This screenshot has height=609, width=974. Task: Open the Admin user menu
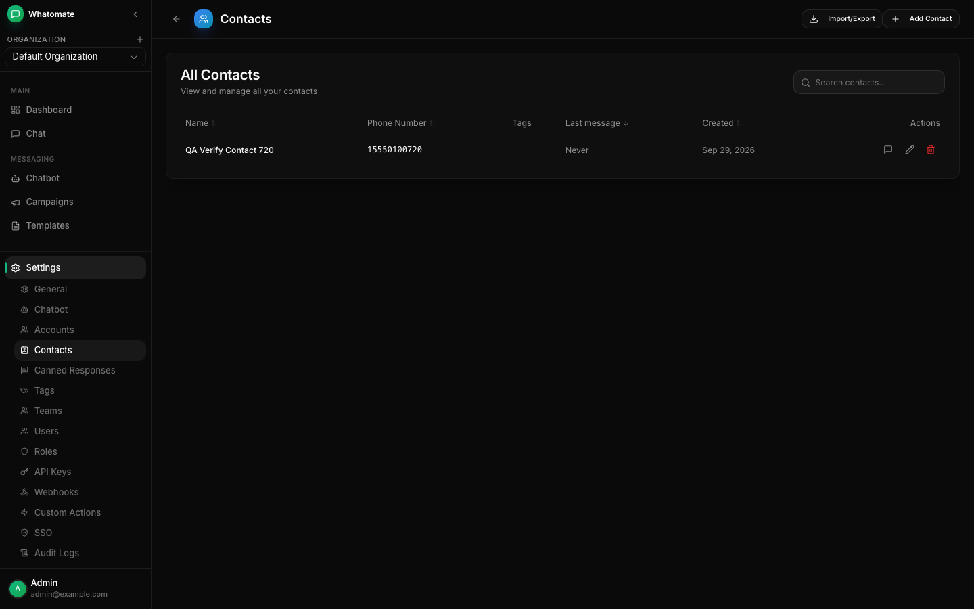(x=75, y=589)
